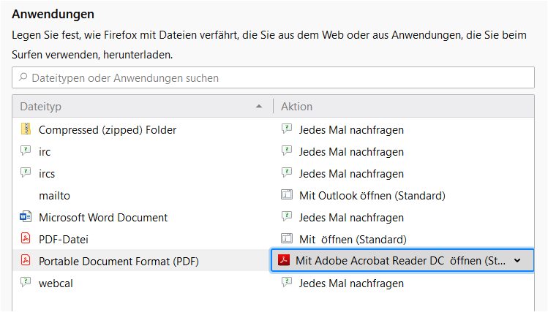
Task: Click the Compressed (zipped) Folder icon
Action: tap(26, 129)
